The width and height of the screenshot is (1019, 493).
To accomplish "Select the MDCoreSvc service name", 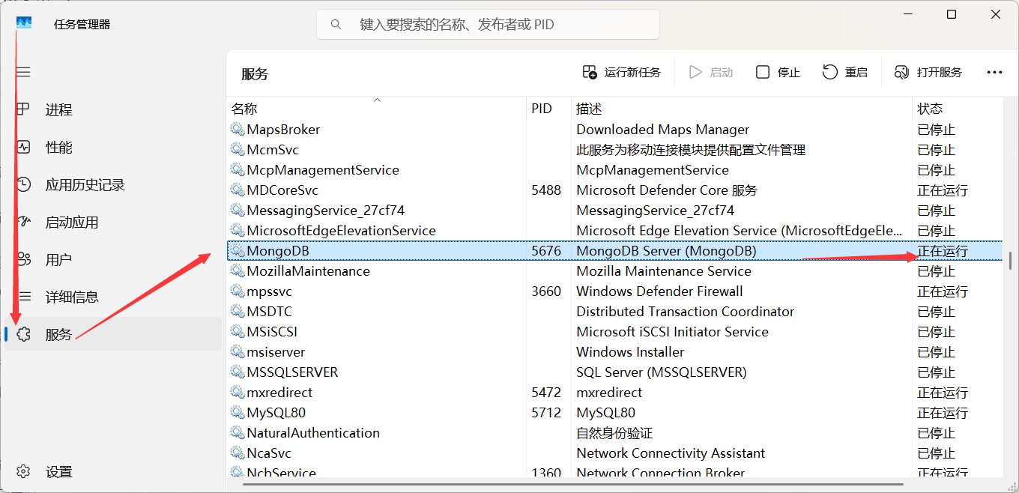I will [x=282, y=190].
